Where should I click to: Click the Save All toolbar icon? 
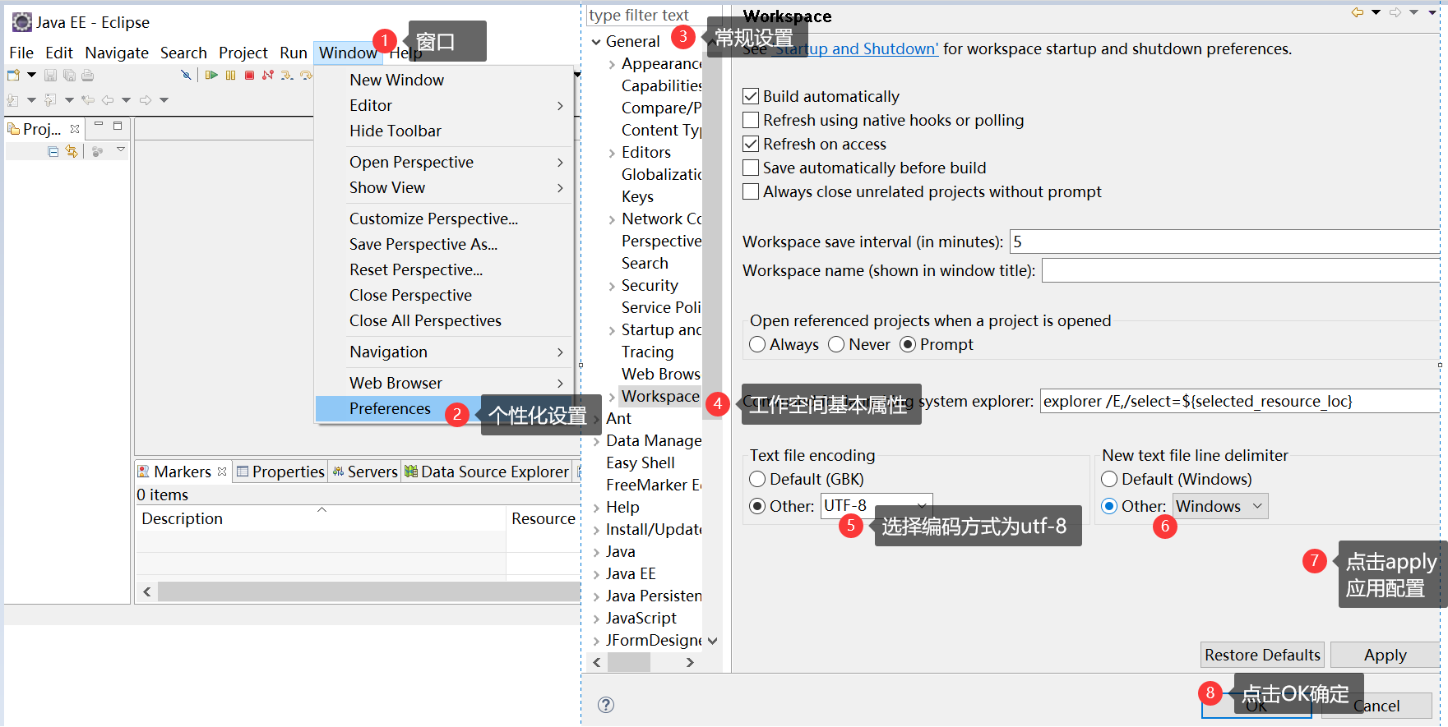coord(69,76)
